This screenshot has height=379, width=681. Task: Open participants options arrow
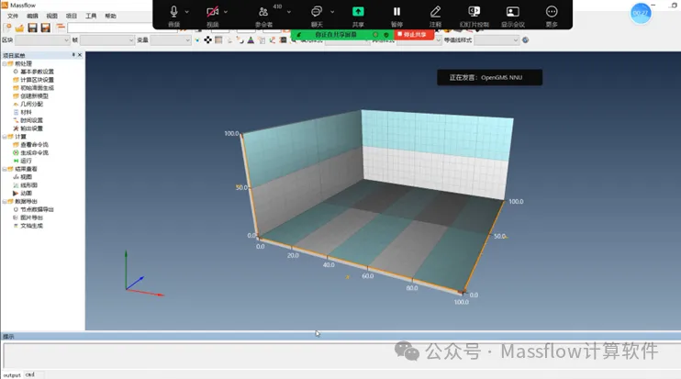289,12
